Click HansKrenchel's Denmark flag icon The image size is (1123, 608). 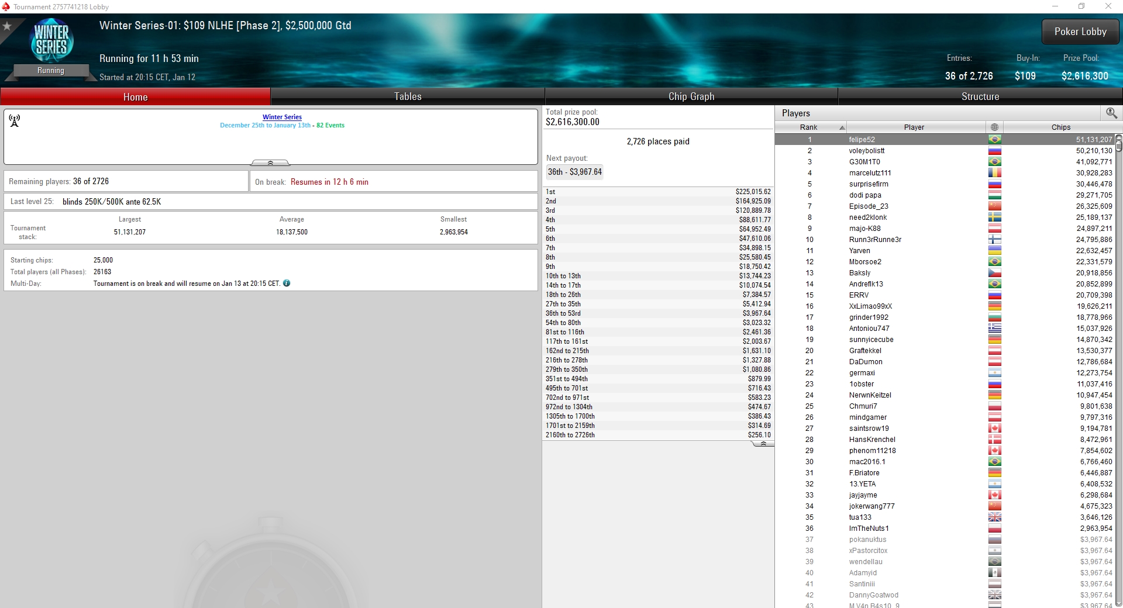(994, 440)
